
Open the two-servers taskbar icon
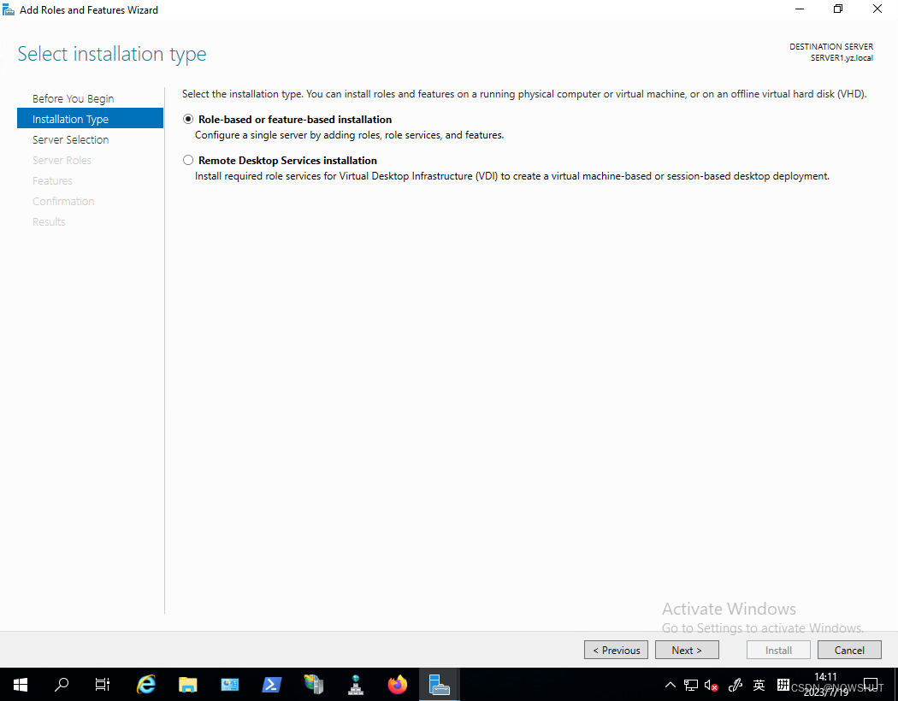click(x=314, y=685)
